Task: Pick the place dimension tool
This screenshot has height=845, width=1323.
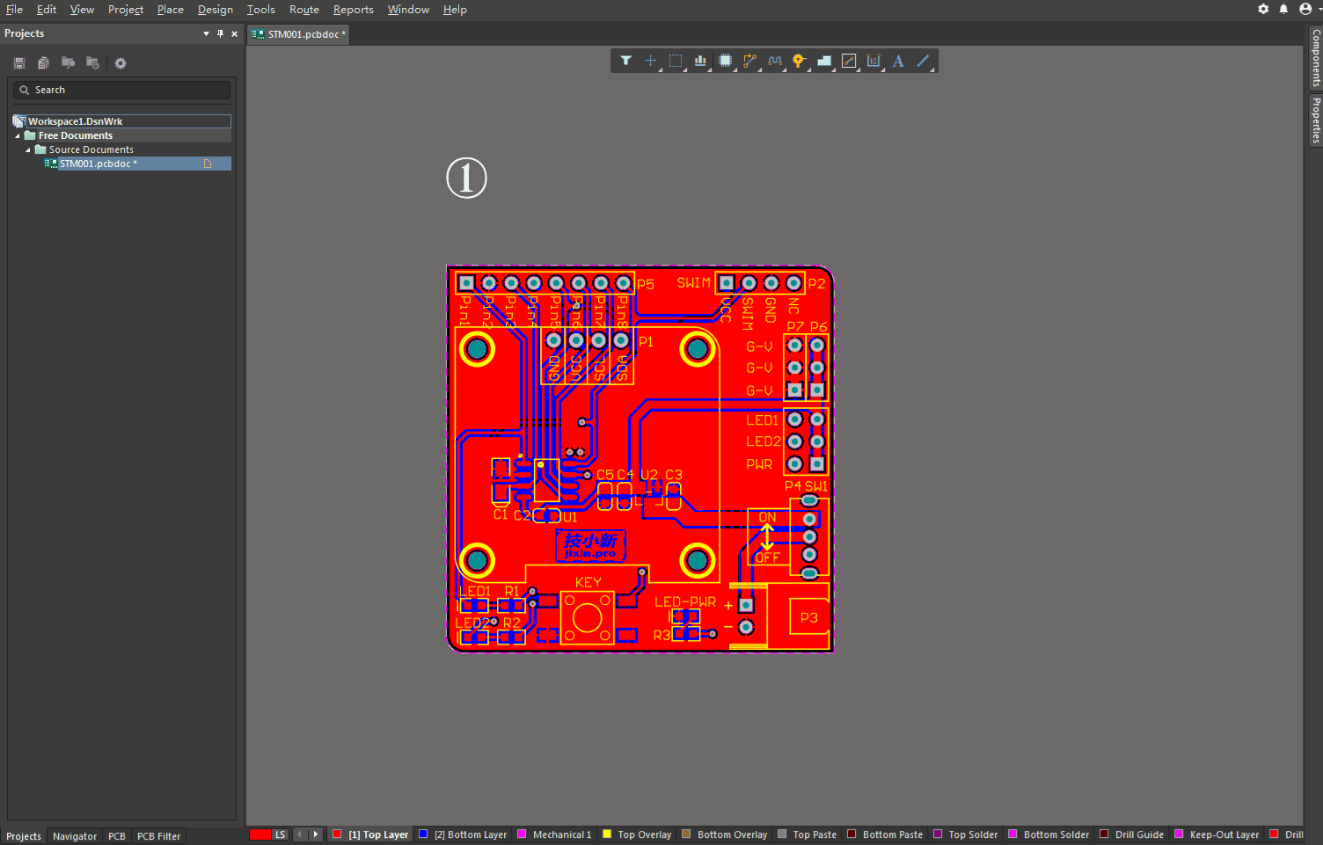Action: pos(873,61)
